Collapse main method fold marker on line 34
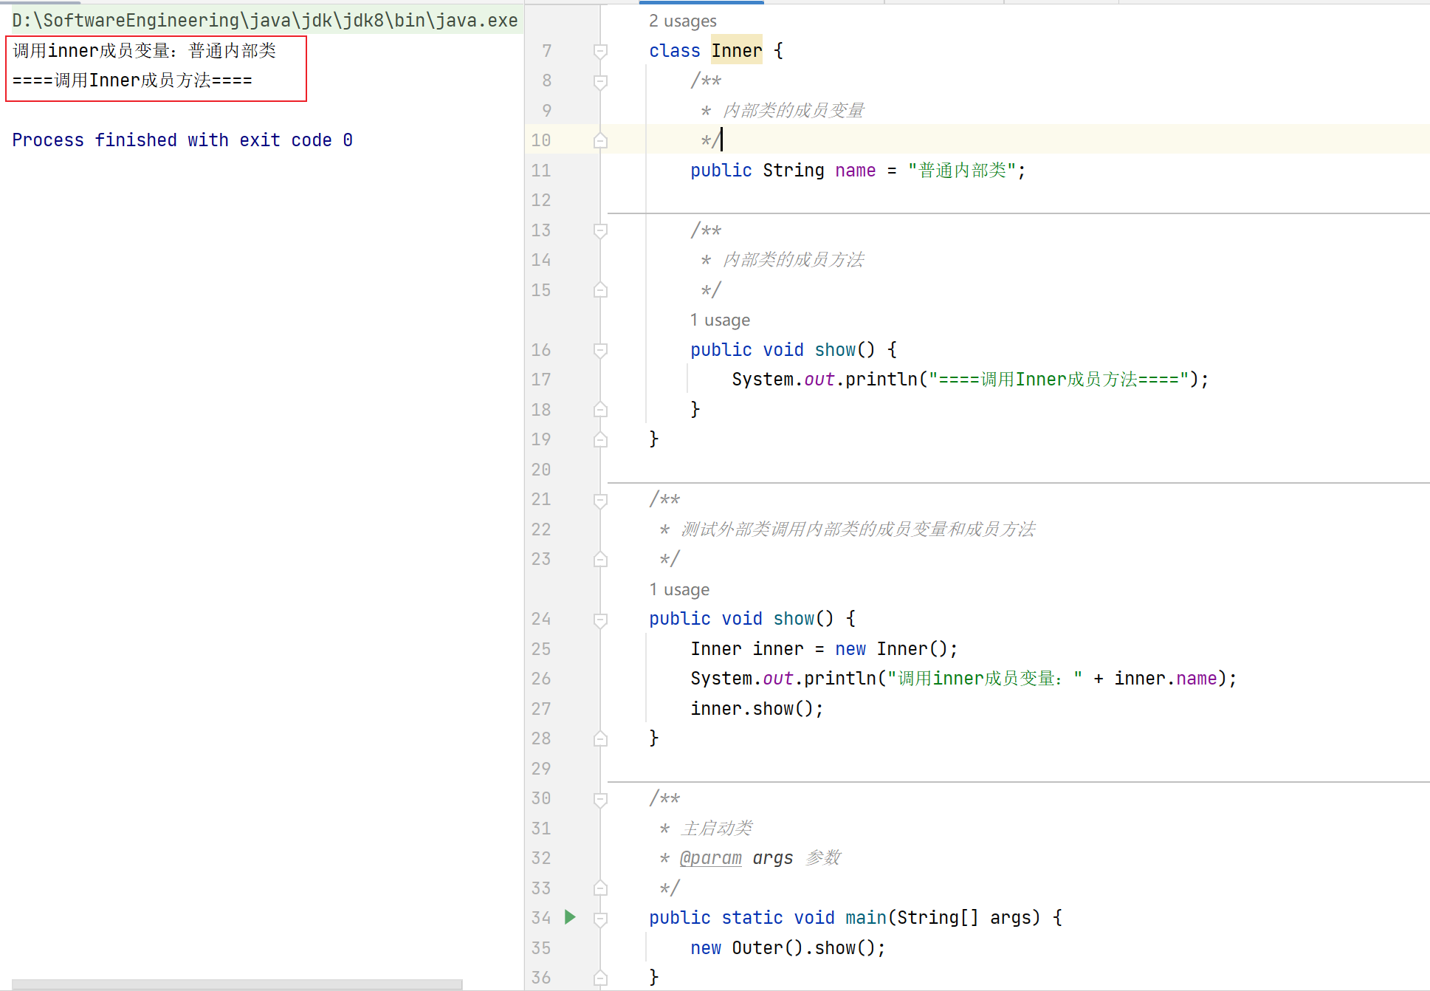This screenshot has width=1430, height=991. [600, 919]
